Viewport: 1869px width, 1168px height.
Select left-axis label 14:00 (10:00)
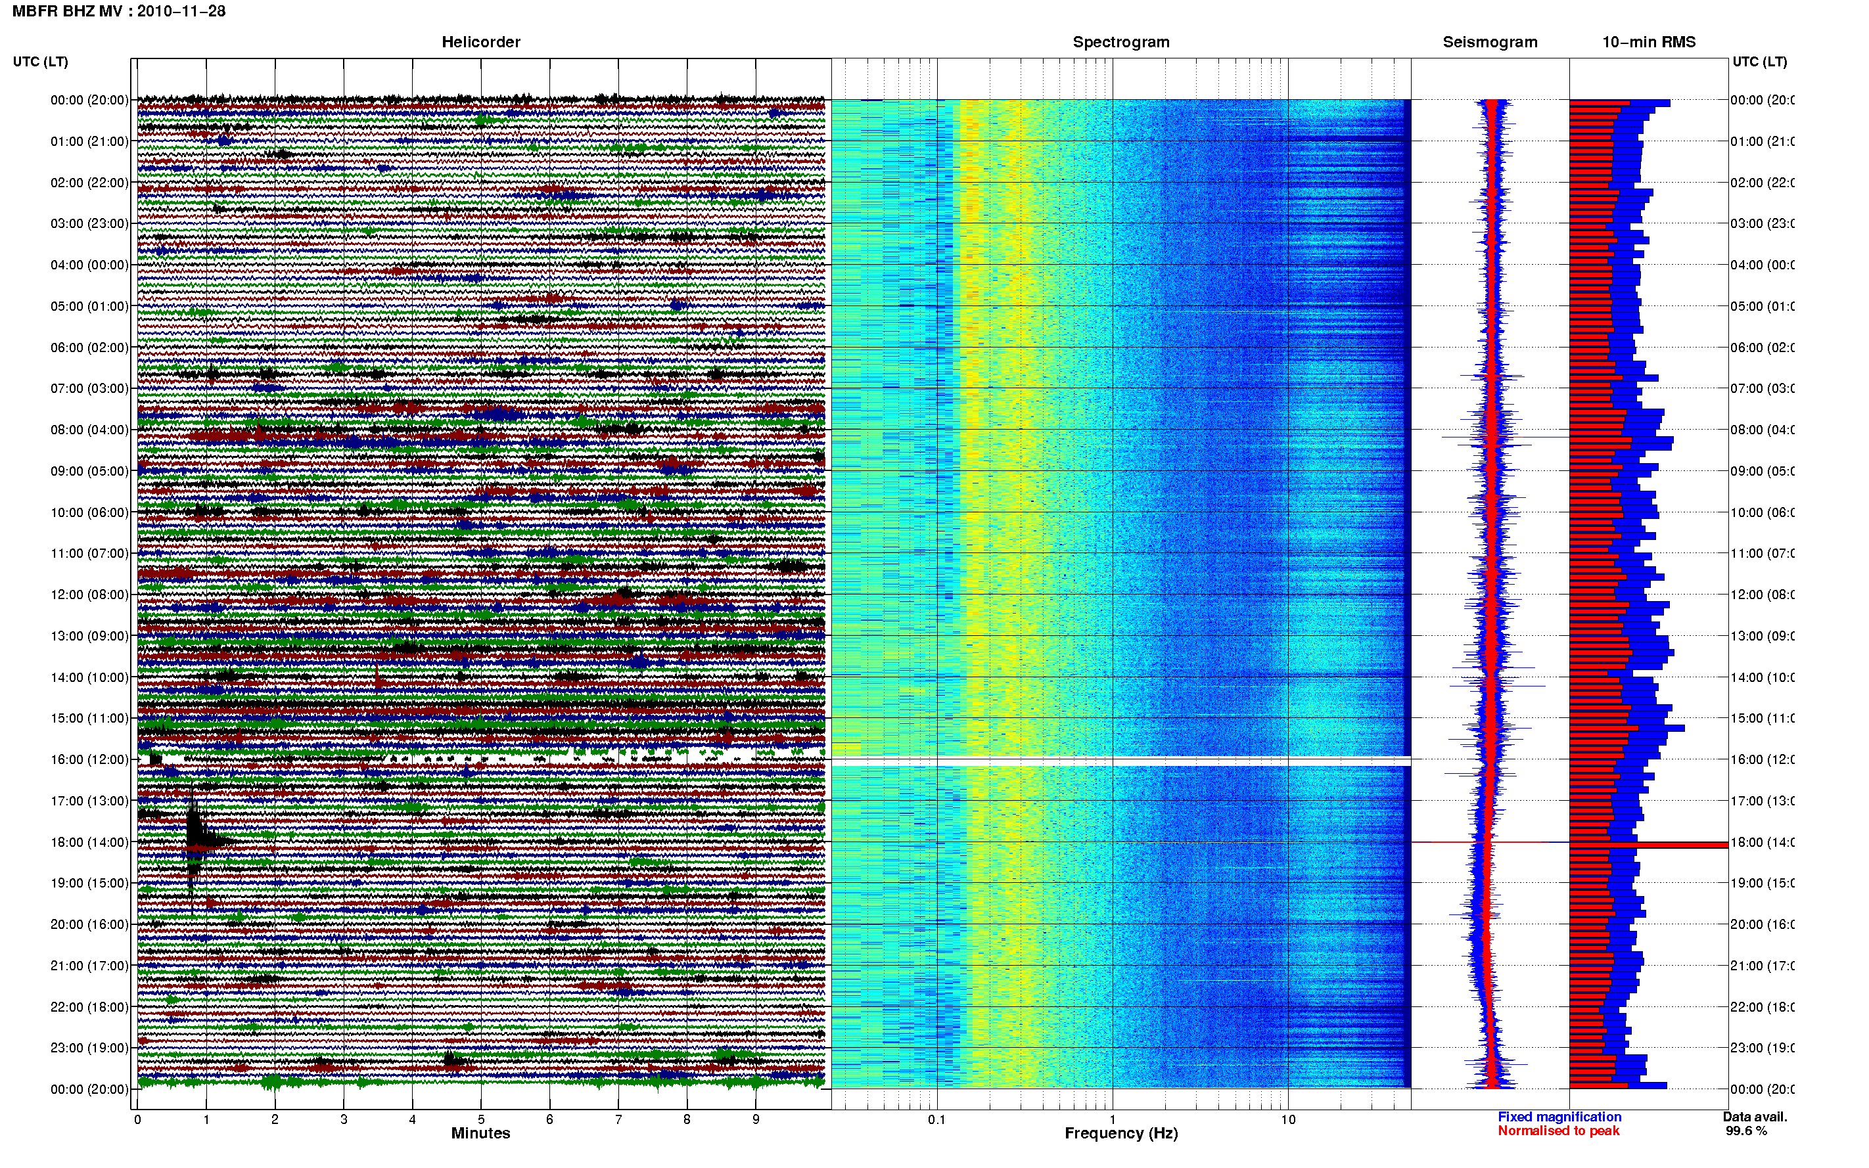[x=89, y=677]
